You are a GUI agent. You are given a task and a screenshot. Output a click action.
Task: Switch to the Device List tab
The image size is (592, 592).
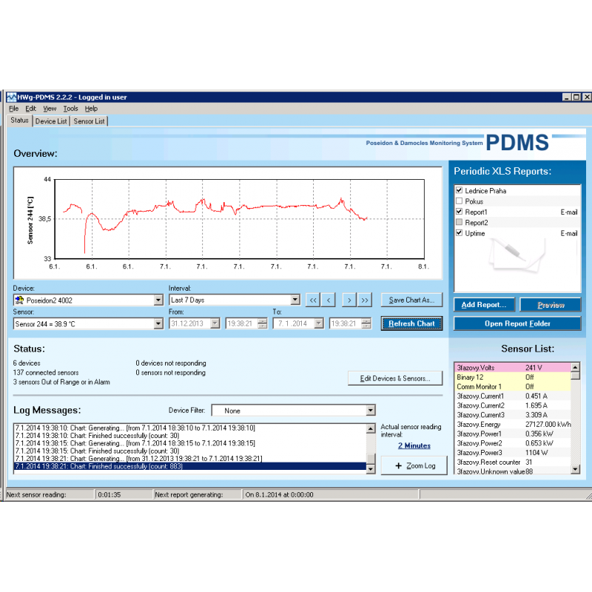(51, 121)
